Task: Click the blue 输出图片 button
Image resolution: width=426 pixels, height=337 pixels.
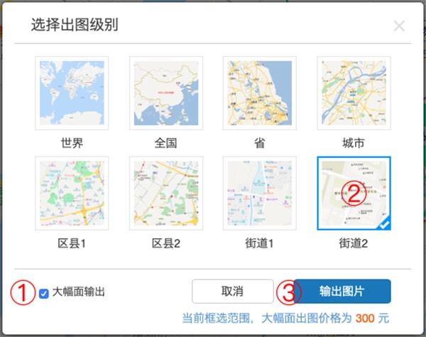Action: click(x=342, y=291)
